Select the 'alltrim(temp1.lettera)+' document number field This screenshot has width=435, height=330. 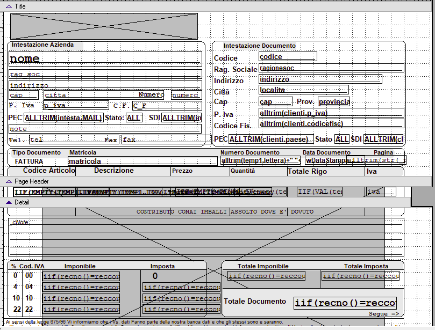261,160
